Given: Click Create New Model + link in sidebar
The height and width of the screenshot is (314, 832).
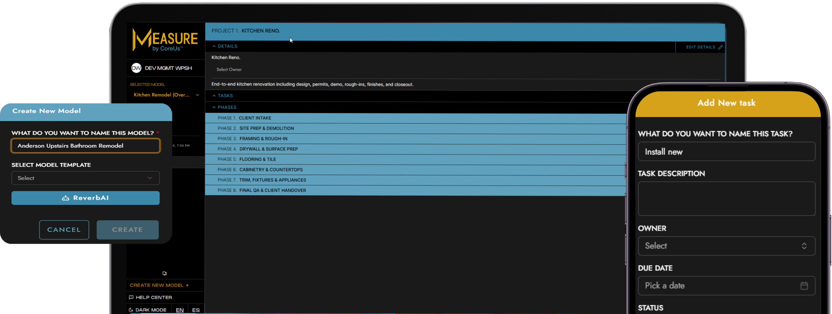Looking at the screenshot, I should click(x=159, y=285).
